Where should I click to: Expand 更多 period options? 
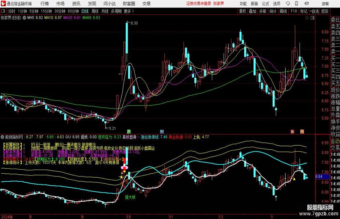129,11
